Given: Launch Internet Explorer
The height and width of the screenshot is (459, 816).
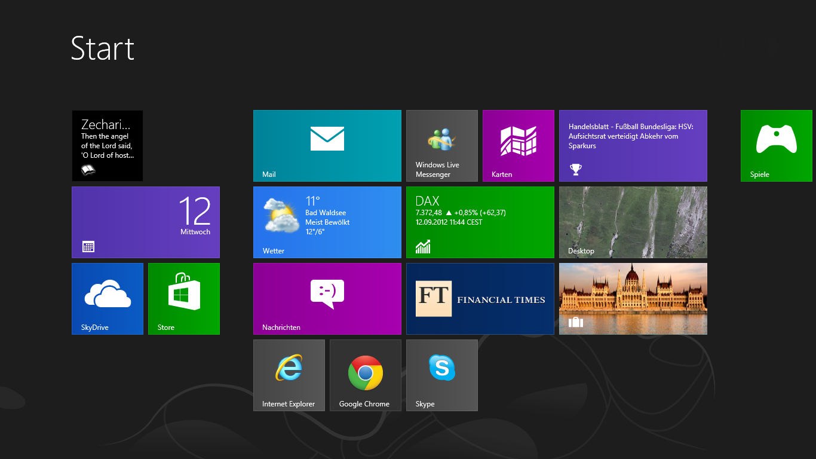Looking at the screenshot, I should tap(289, 375).
